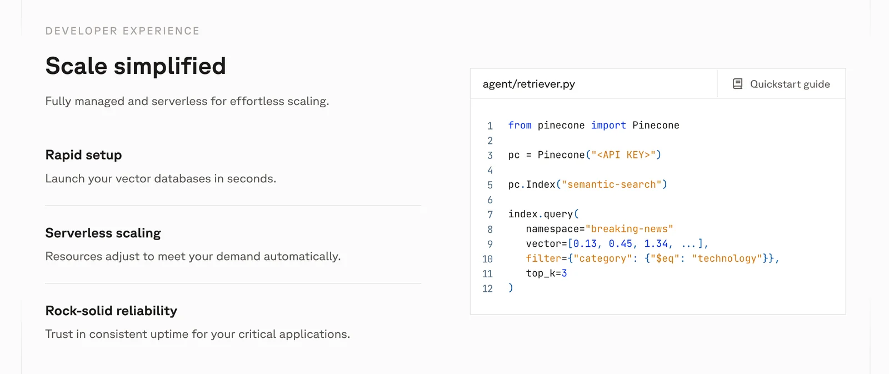The height and width of the screenshot is (374, 889).
Task: Click the "<API KEY>" string in code
Action: 623,155
